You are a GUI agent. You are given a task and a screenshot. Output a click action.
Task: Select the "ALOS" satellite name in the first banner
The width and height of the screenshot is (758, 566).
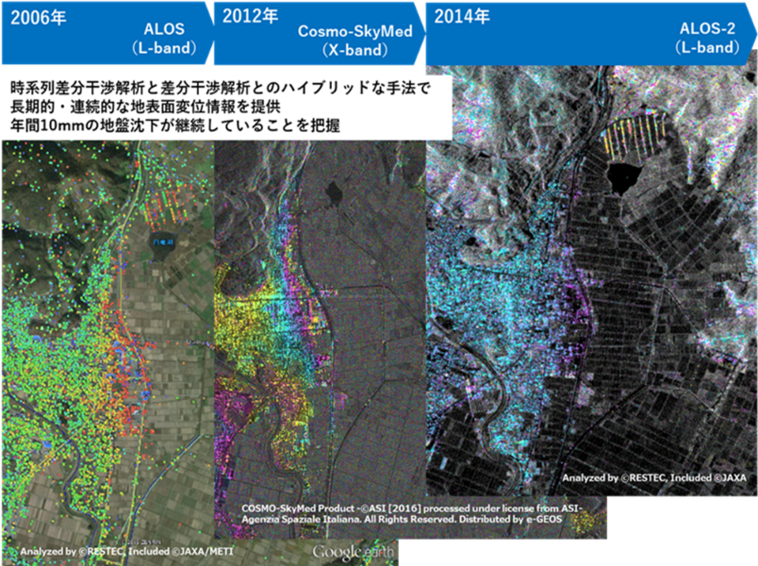[x=164, y=29]
